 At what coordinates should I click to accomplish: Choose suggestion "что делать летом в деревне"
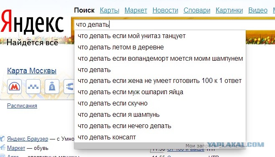[160, 47]
